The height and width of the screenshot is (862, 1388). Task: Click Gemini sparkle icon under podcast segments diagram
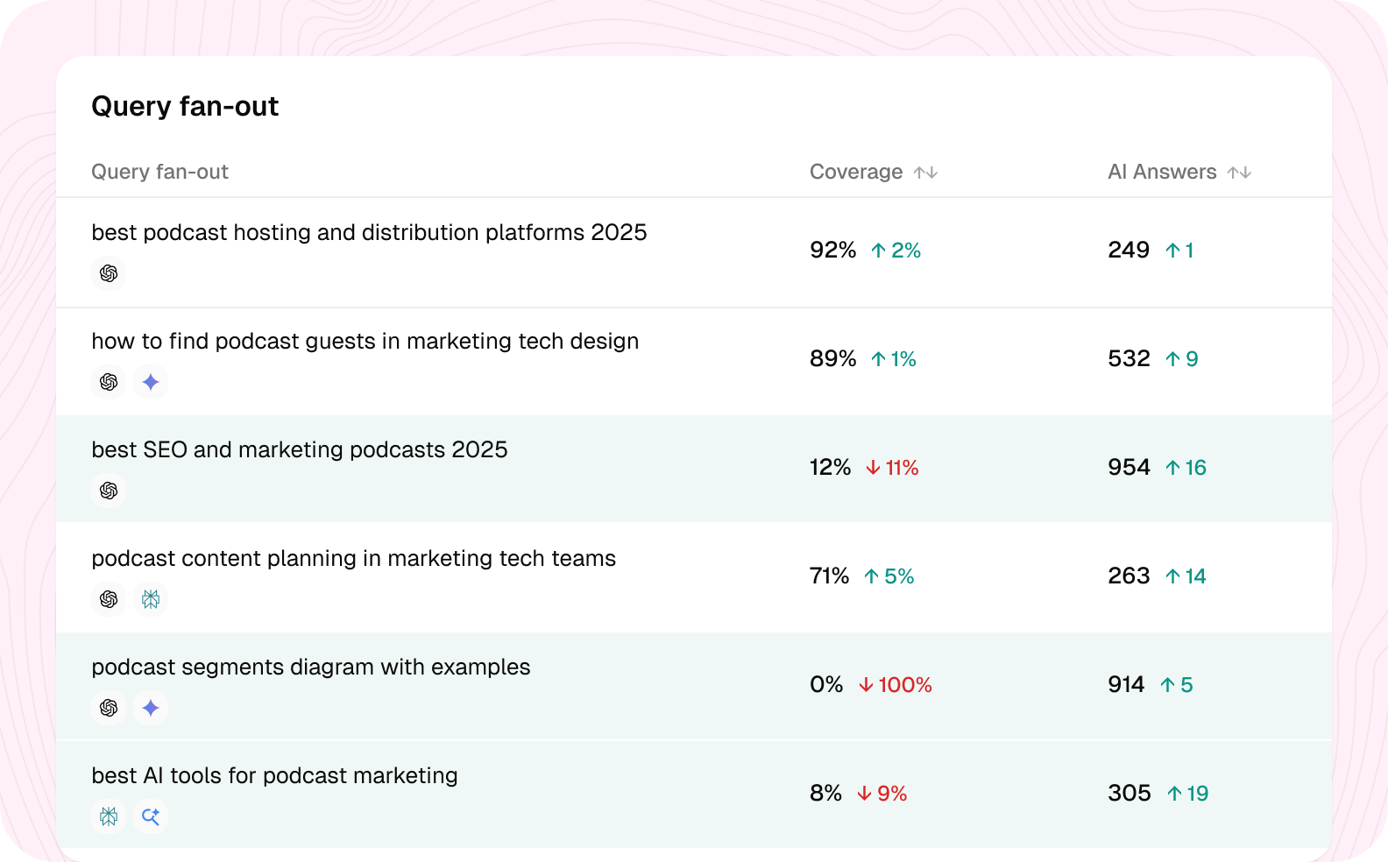tap(151, 708)
